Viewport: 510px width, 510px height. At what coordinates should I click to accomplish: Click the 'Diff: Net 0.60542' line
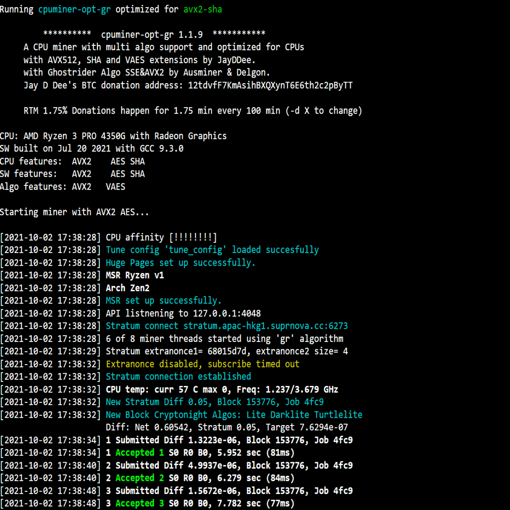[227, 427]
